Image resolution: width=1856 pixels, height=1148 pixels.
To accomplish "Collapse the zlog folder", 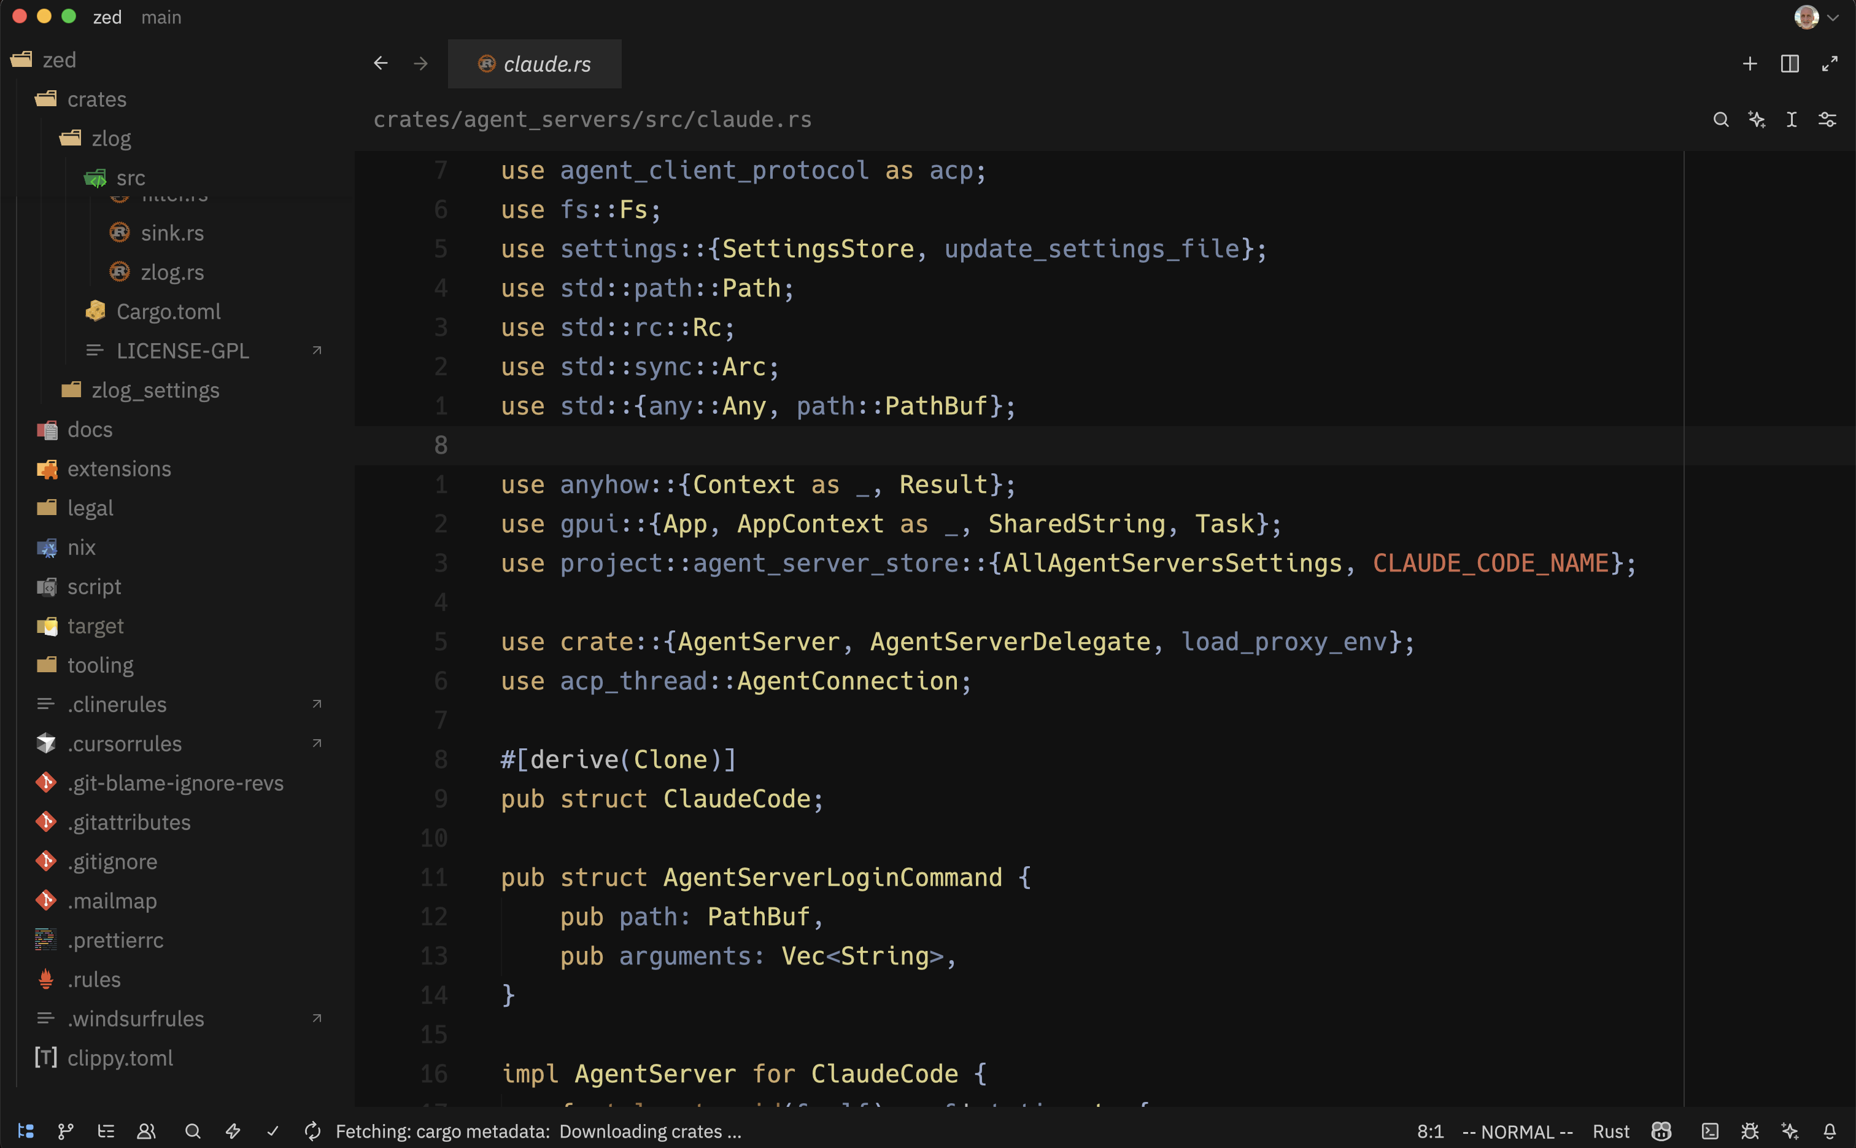I will click(x=177, y=139).
